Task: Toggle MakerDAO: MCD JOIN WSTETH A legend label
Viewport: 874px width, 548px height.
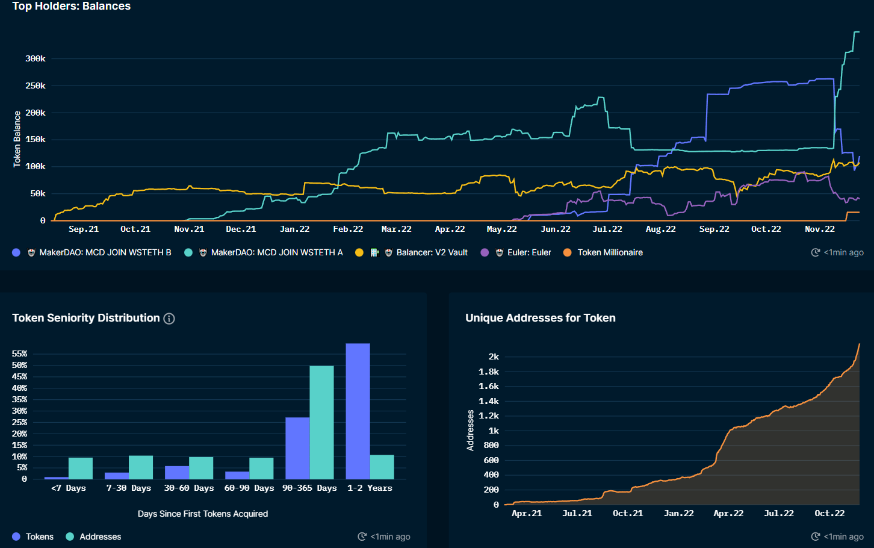Action: (277, 252)
